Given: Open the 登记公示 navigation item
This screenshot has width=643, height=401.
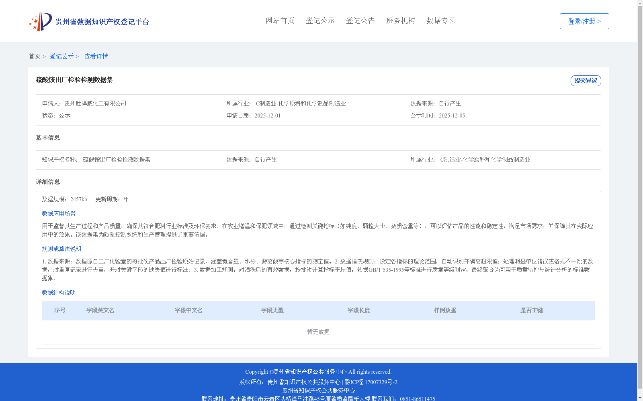Looking at the screenshot, I should [x=320, y=20].
